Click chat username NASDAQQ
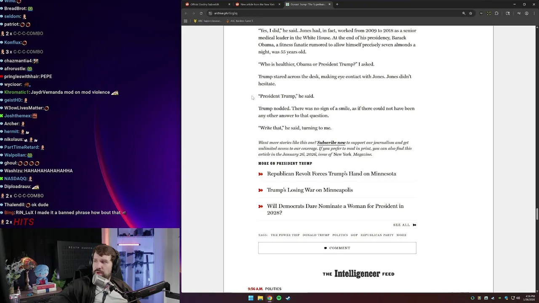539x303 pixels. (x=15, y=179)
